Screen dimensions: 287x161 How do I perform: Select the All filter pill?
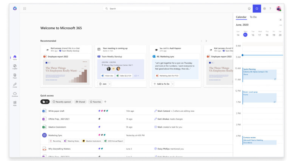coord(45,102)
